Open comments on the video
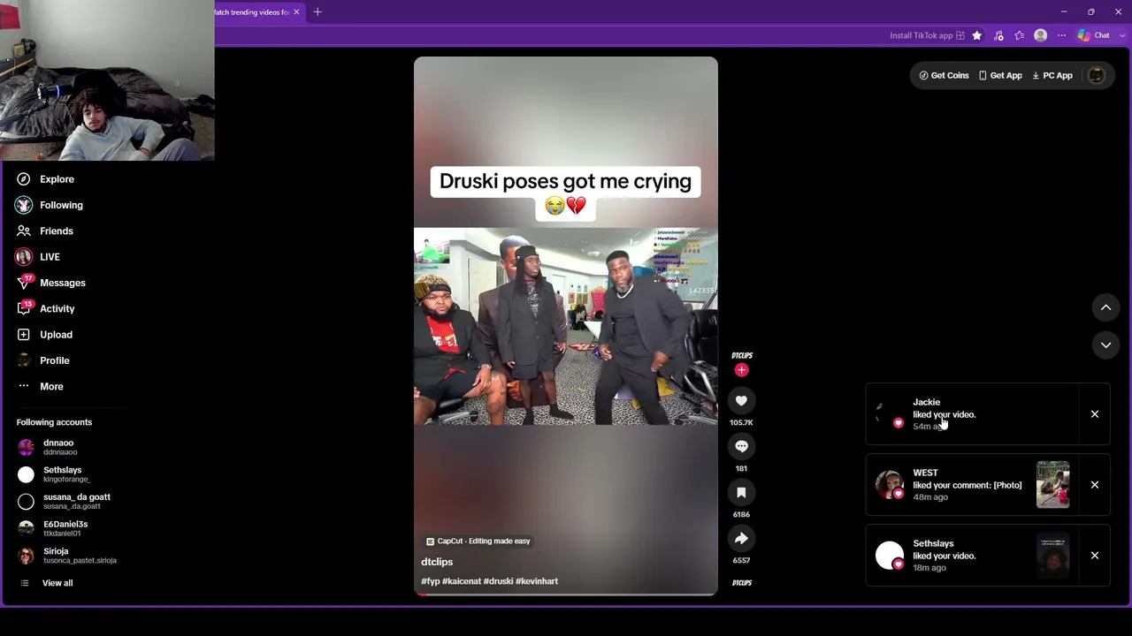 tap(741, 447)
